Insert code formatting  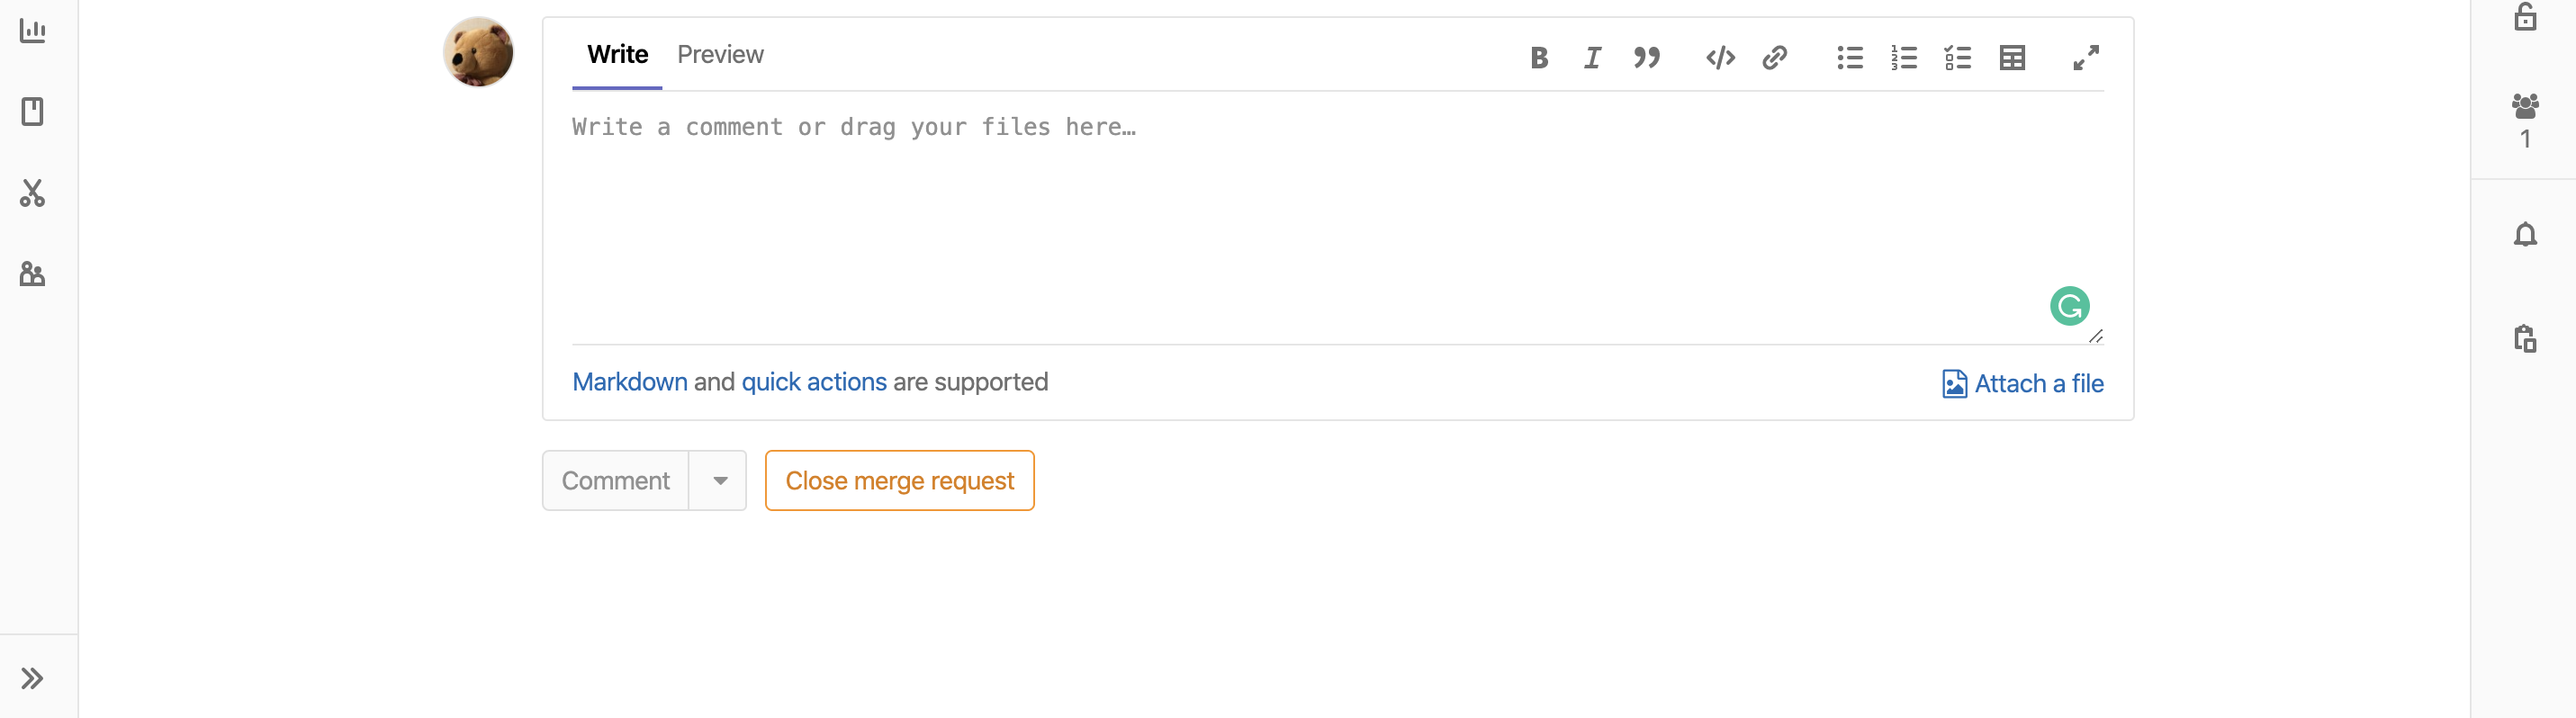[1720, 58]
